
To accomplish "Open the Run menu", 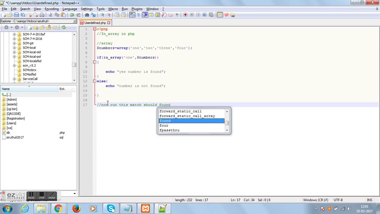I will pyautogui.click(x=125, y=9).
